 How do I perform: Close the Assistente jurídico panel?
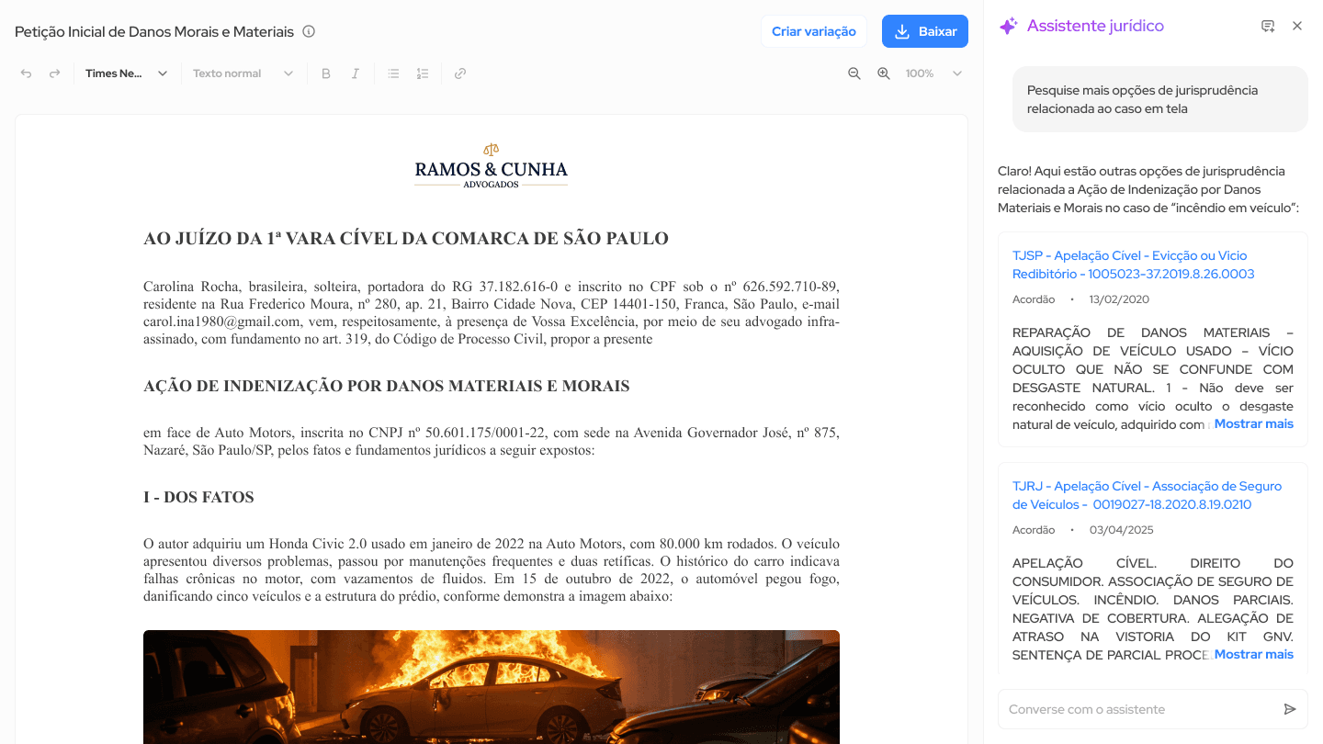pyautogui.click(x=1297, y=26)
